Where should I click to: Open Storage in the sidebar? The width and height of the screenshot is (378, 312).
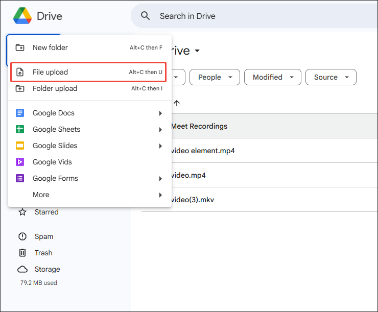coord(47,269)
